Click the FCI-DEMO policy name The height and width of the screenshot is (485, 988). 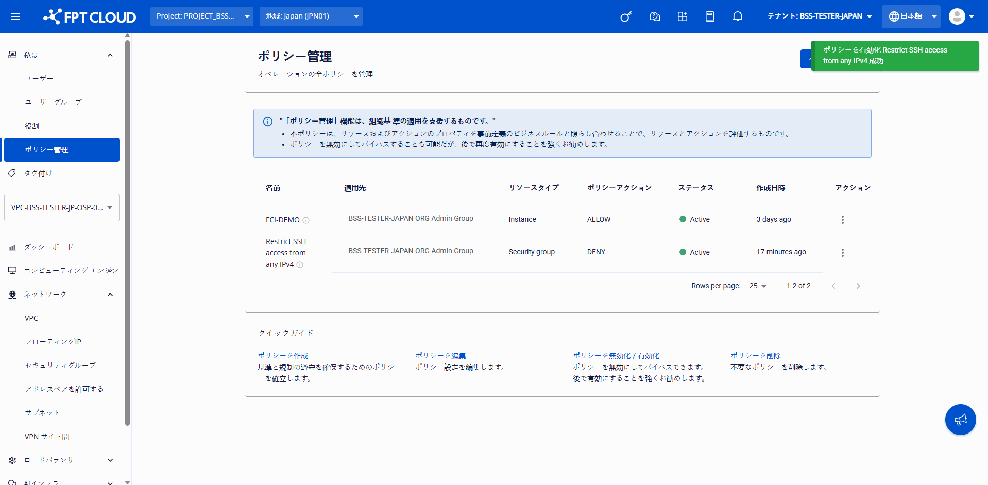coord(282,220)
